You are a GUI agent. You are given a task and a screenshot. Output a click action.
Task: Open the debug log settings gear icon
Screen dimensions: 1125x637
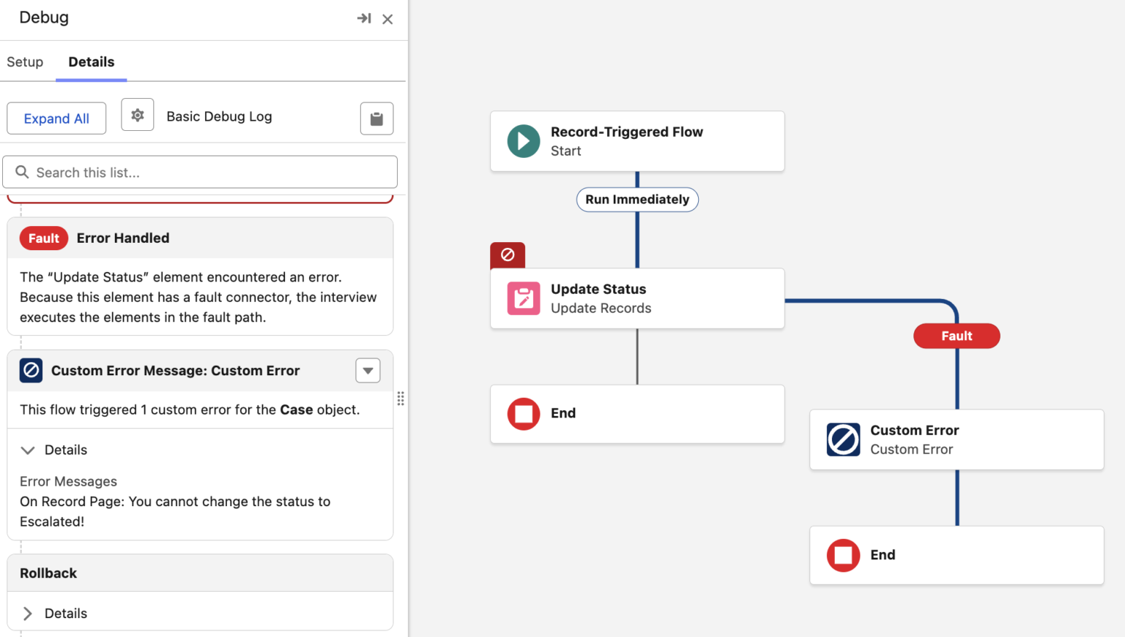click(138, 115)
